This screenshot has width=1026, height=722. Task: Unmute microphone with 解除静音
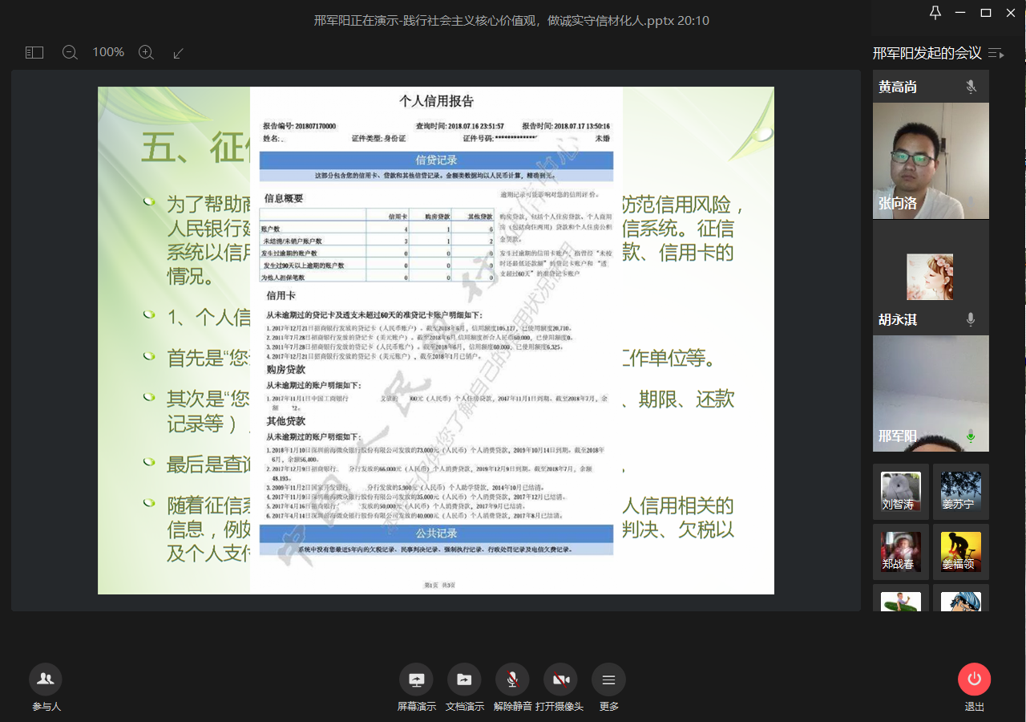pyautogui.click(x=512, y=679)
